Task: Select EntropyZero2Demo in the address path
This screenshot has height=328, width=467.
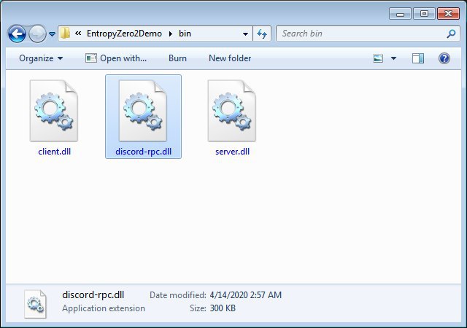Action: (x=124, y=34)
